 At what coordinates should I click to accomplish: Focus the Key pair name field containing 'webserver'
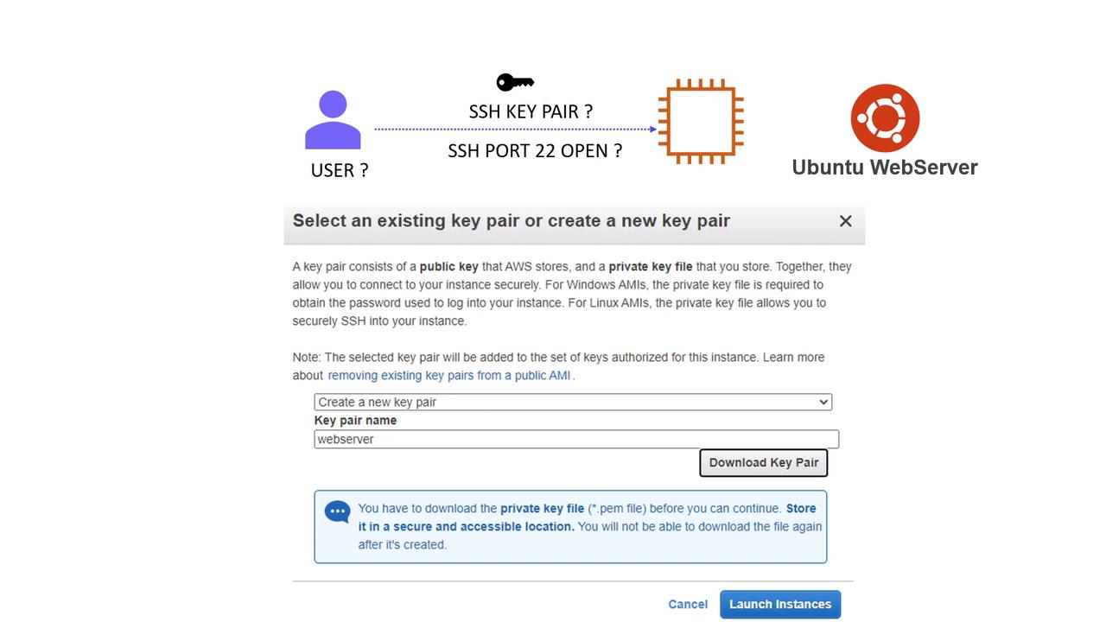pos(575,439)
